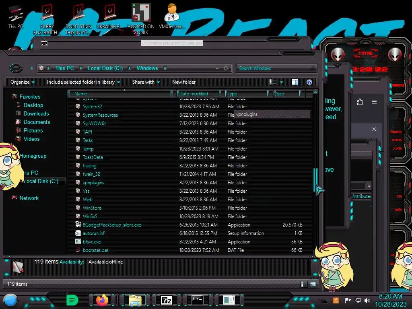Viewport: 412px width, 309px height.
Task: Sort by the Name column header
Action: tap(119, 93)
